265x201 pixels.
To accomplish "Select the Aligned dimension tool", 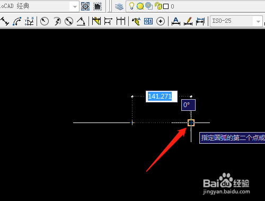I will (x=5, y=21).
